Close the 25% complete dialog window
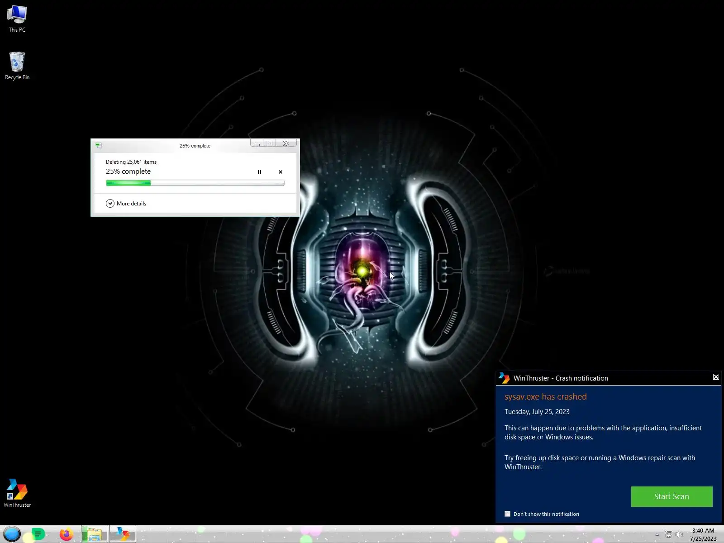The width and height of the screenshot is (724, 543). click(x=286, y=143)
